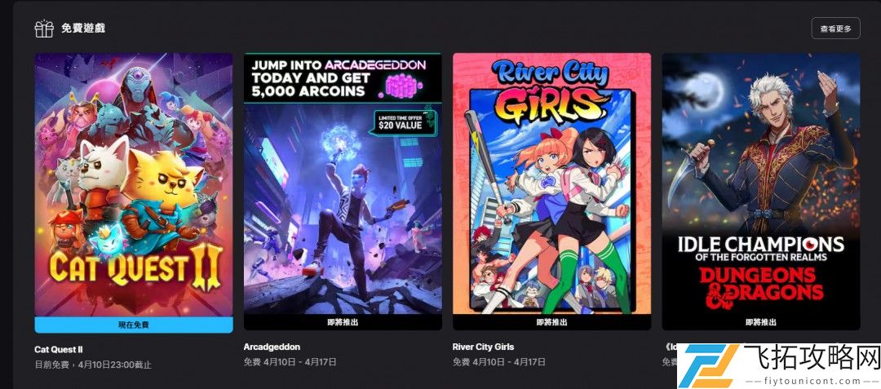Click 即將推出 label under Arcadegeddon cover
The image size is (881, 389).
coord(343,323)
